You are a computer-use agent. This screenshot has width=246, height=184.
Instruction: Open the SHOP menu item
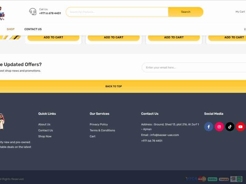10,29
